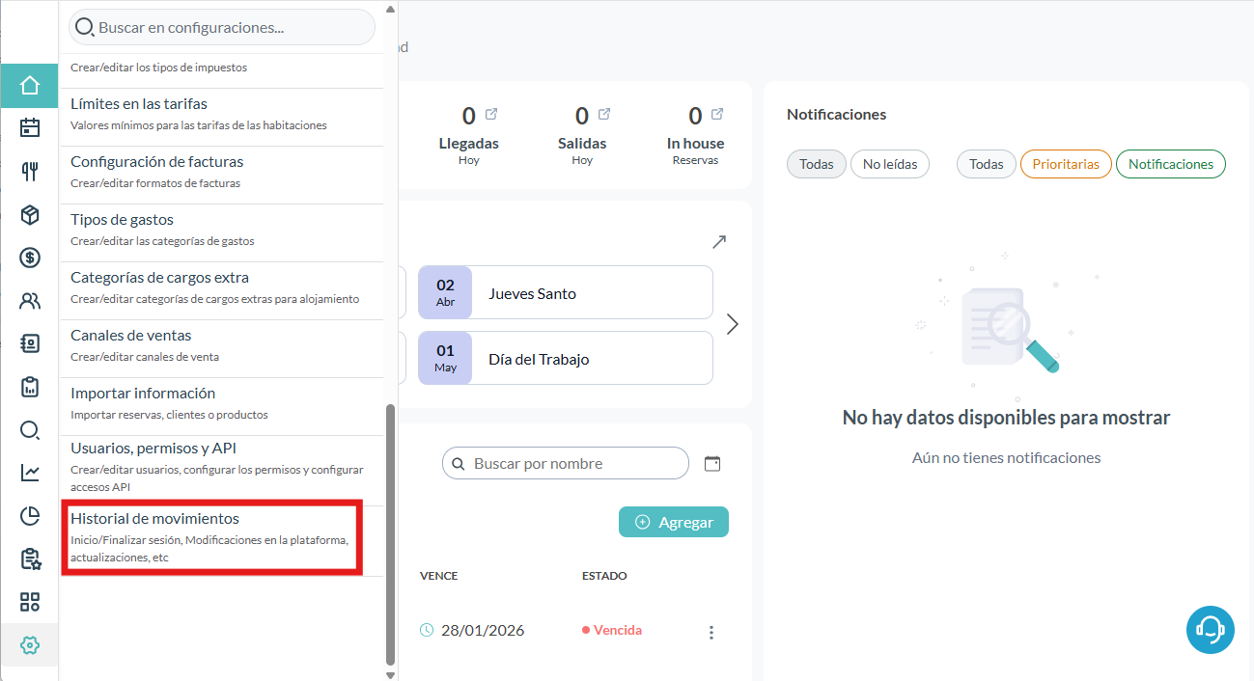1254x681 pixels.
Task: Click the dollar sign finance icon
Action: [30, 258]
